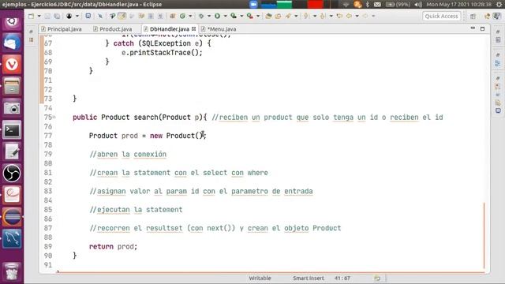Open the Terminal from the dock
Viewport: 505px width, 284px height.
12,130
